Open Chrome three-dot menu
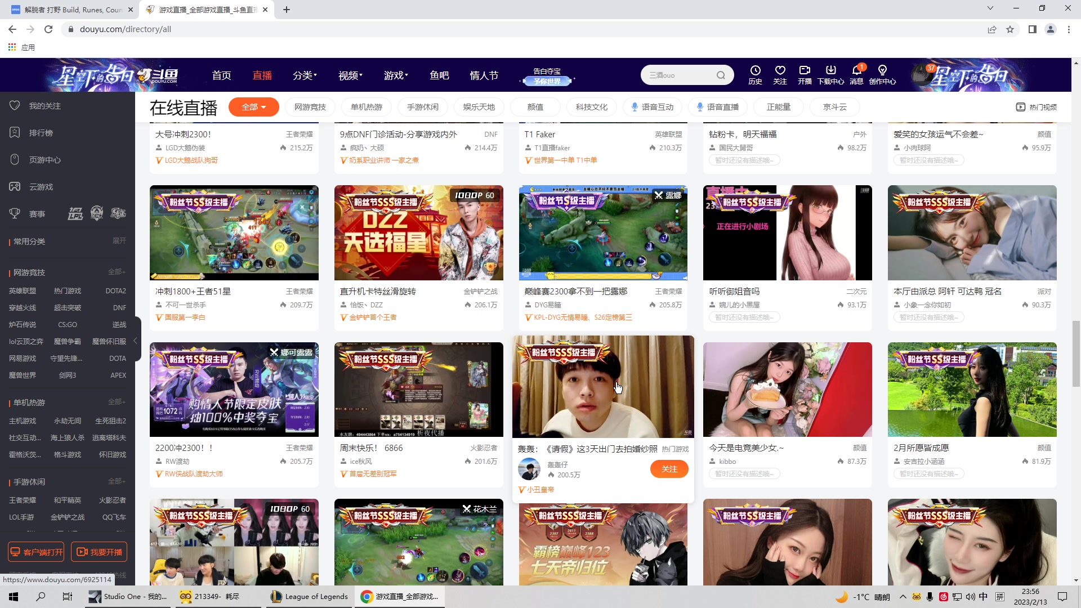This screenshot has width=1081, height=608. pyautogui.click(x=1069, y=29)
